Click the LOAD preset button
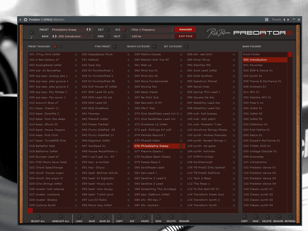308x231 pixels. click(x=79, y=217)
